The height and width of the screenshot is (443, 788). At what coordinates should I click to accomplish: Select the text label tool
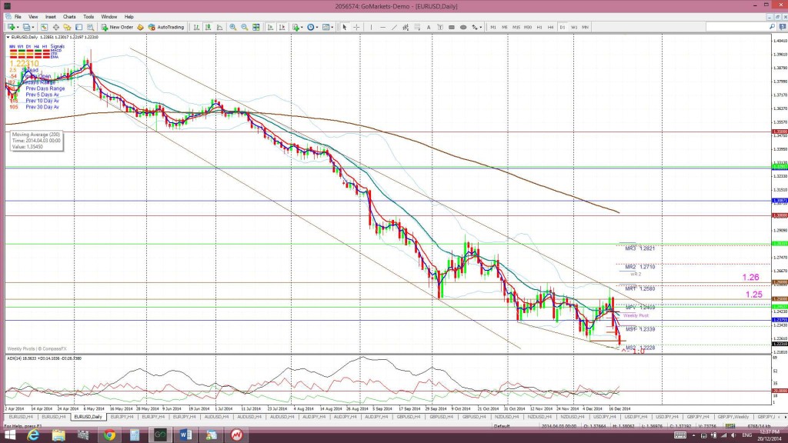(x=440, y=27)
